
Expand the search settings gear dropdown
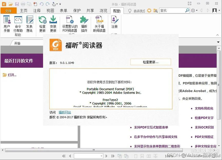(x=197, y=11)
